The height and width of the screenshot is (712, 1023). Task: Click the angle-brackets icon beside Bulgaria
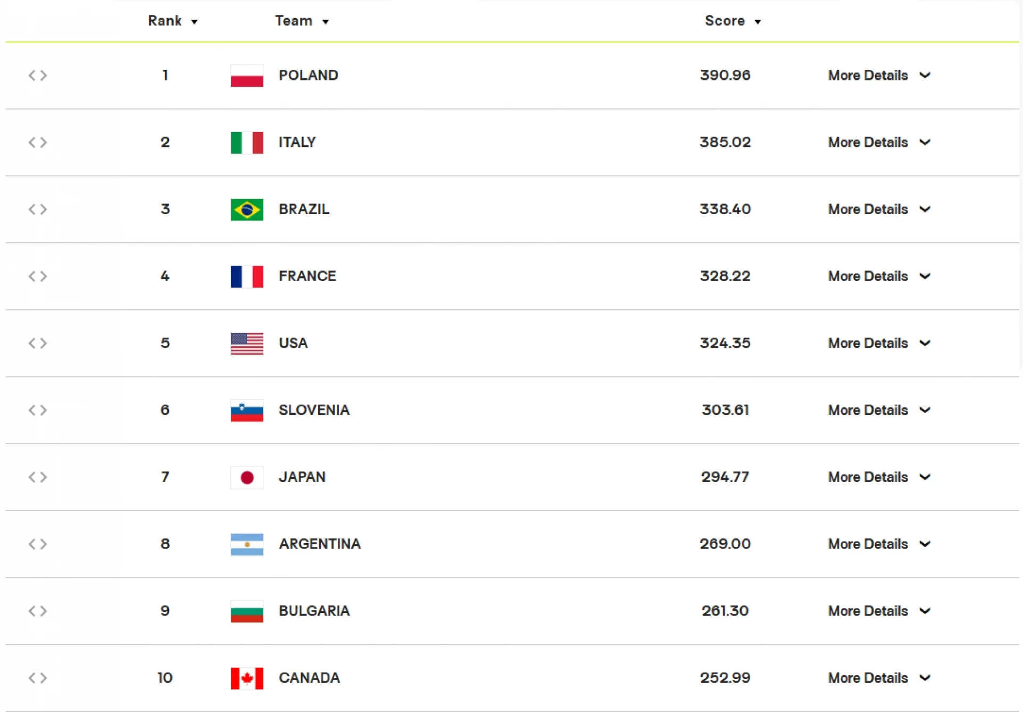38,611
